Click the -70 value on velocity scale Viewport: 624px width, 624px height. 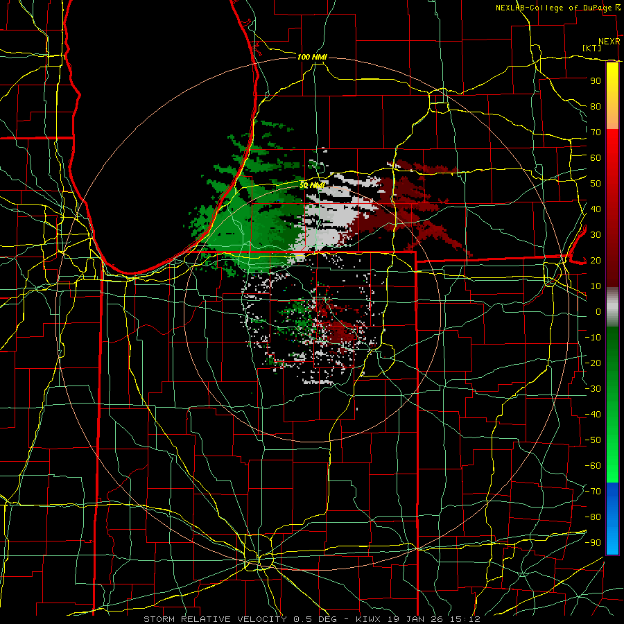pyautogui.click(x=593, y=492)
